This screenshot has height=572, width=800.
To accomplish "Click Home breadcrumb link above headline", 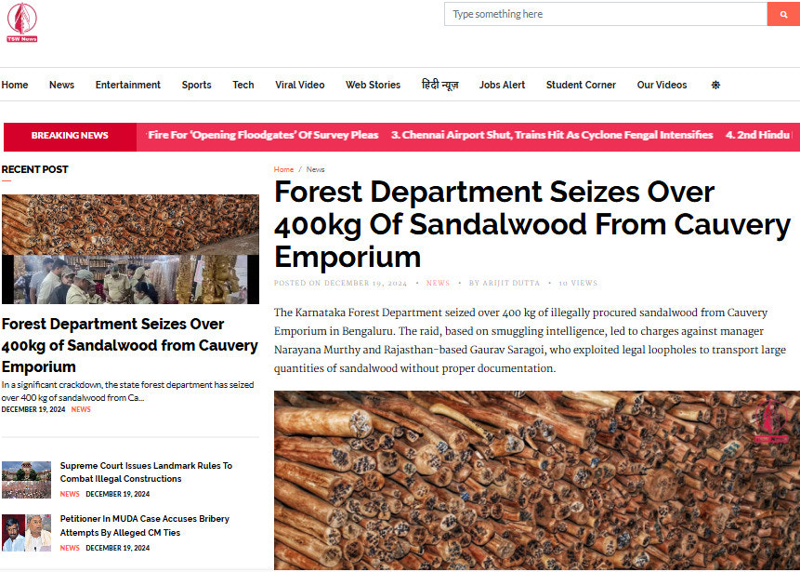I will 283,169.
